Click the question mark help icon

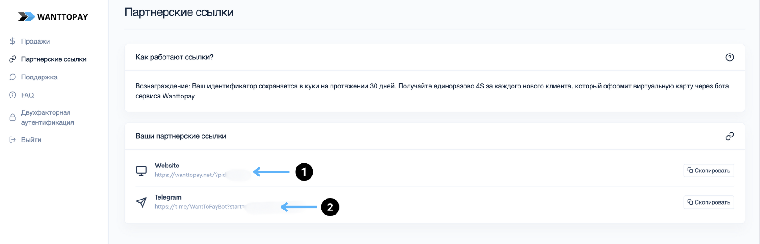click(730, 57)
